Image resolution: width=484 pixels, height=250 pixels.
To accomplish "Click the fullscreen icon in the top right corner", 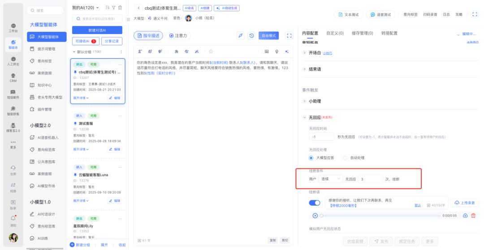I will click(x=475, y=14).
